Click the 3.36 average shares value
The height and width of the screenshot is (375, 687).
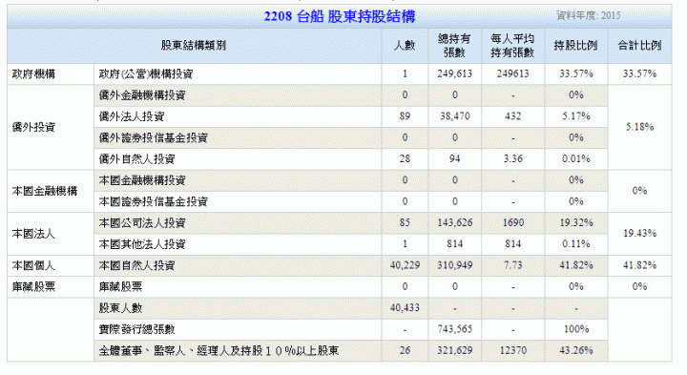[513, 159]
